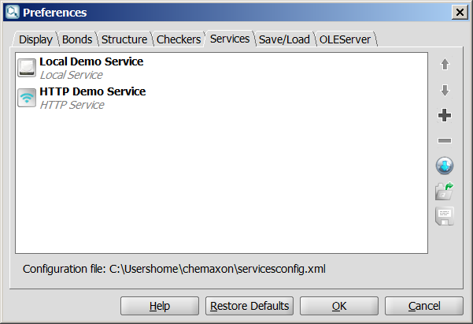This screenshot has width=473, height=324.
Task: Remove service using the minus icon
Action: (445, 140)
